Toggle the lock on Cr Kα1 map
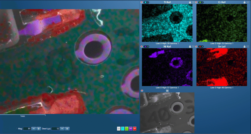 click(x=244, y=2)
